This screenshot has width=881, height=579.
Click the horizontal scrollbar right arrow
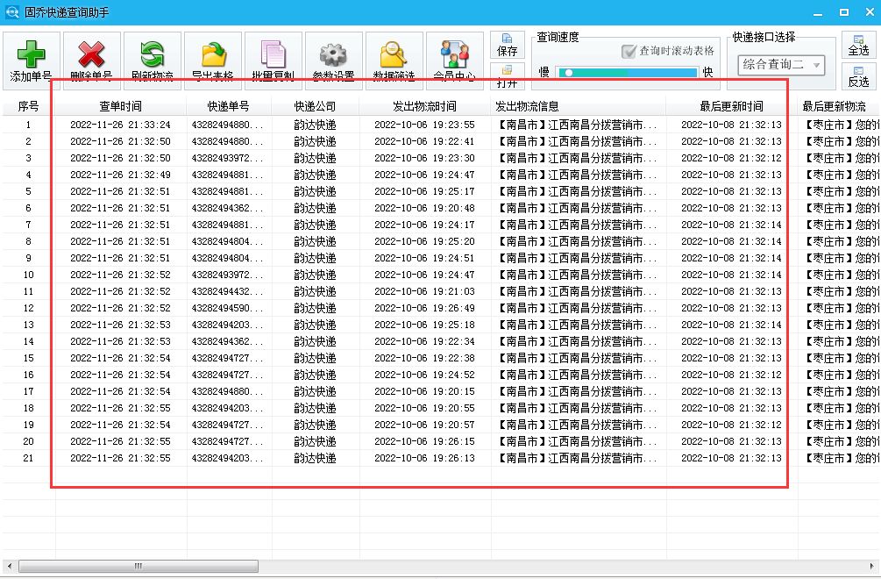pyautogui.click(x=872, y=567)
